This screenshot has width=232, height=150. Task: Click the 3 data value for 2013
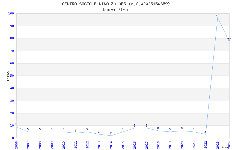pyautogui.click(x=99, y=132)
